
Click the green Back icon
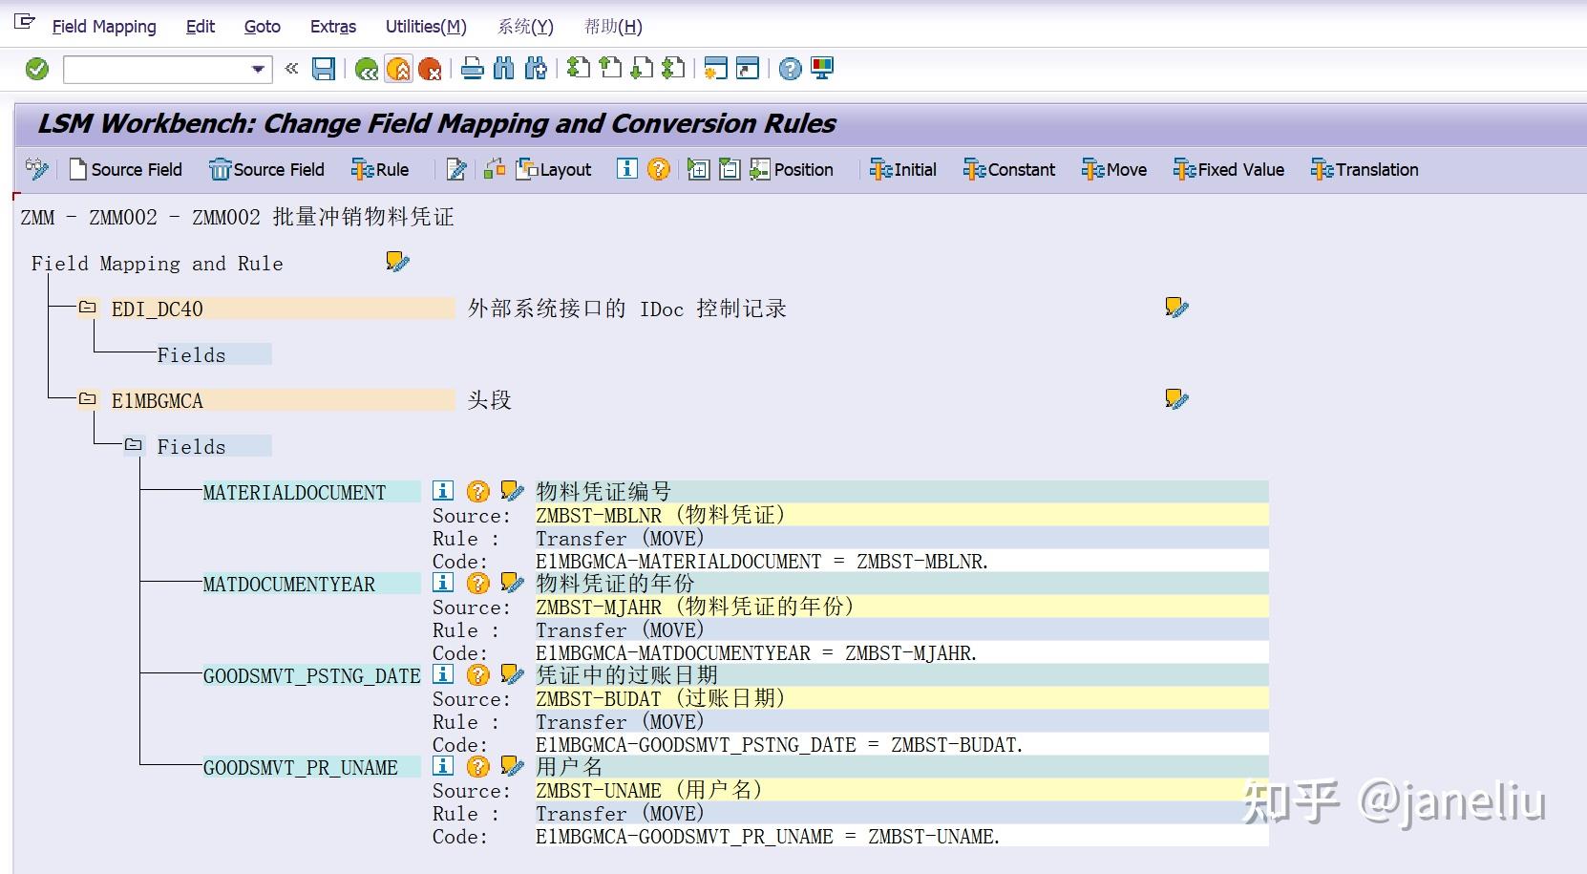pyautogui.click(x=366, y=69)
